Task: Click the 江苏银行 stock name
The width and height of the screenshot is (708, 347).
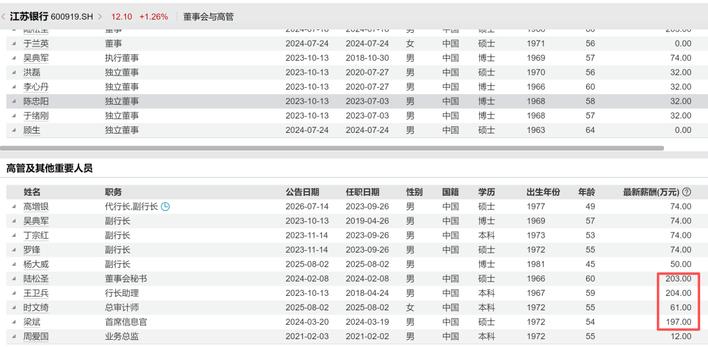Action: (x=29, y=17)
